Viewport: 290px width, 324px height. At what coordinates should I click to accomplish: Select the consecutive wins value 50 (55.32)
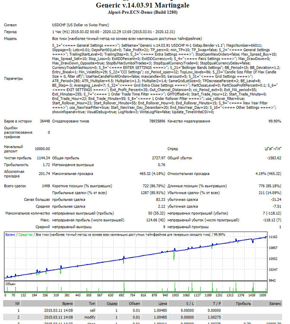(157, 213)
